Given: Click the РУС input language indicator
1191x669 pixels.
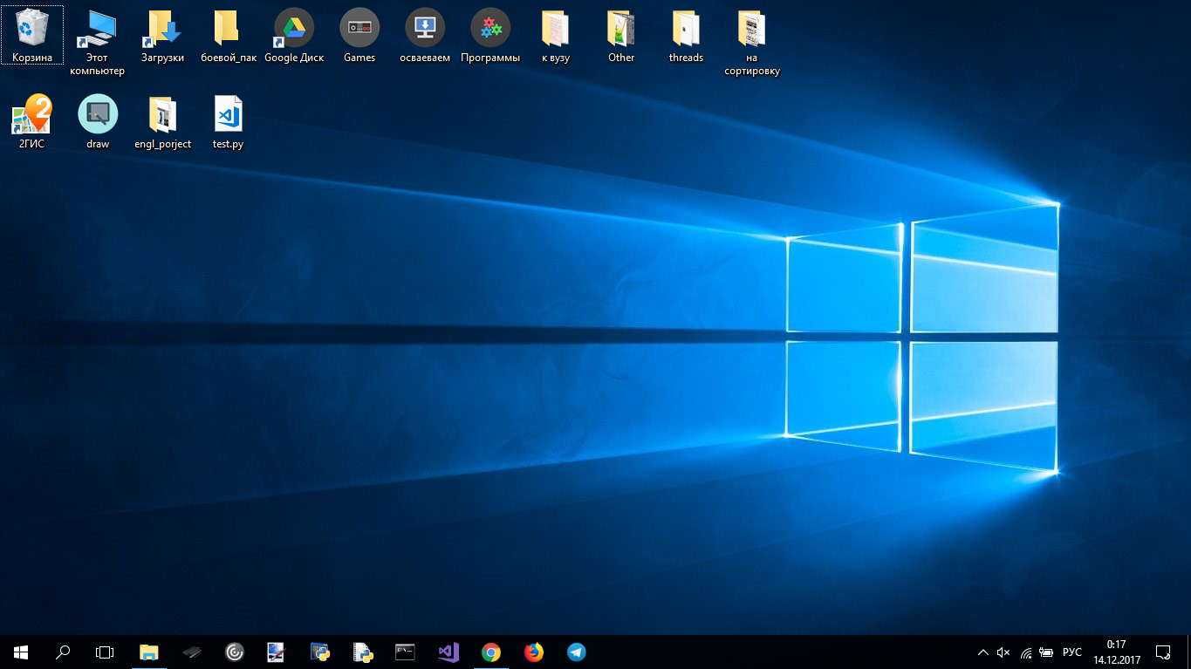Looking at the screenshot, I should coord(1072,652).
